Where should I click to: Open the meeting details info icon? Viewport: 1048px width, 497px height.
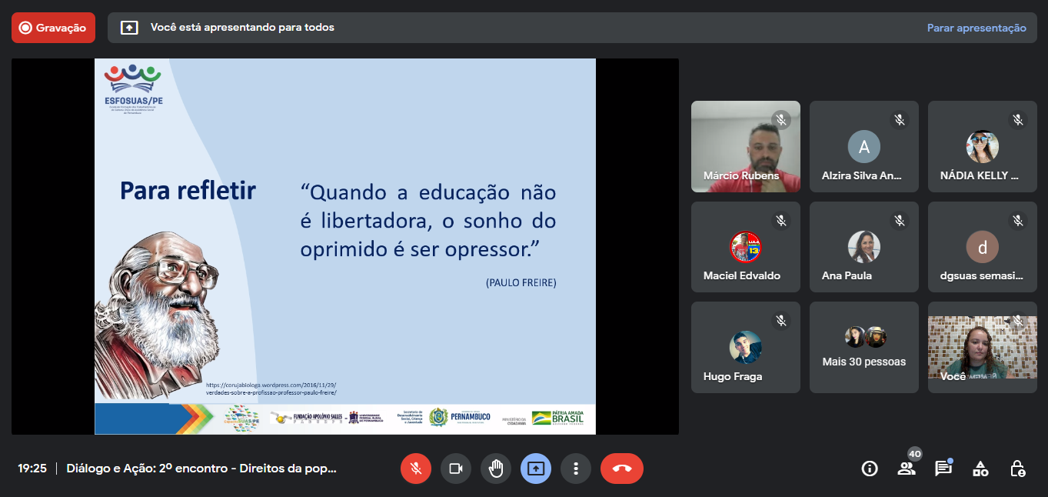(x=870, y=469)
